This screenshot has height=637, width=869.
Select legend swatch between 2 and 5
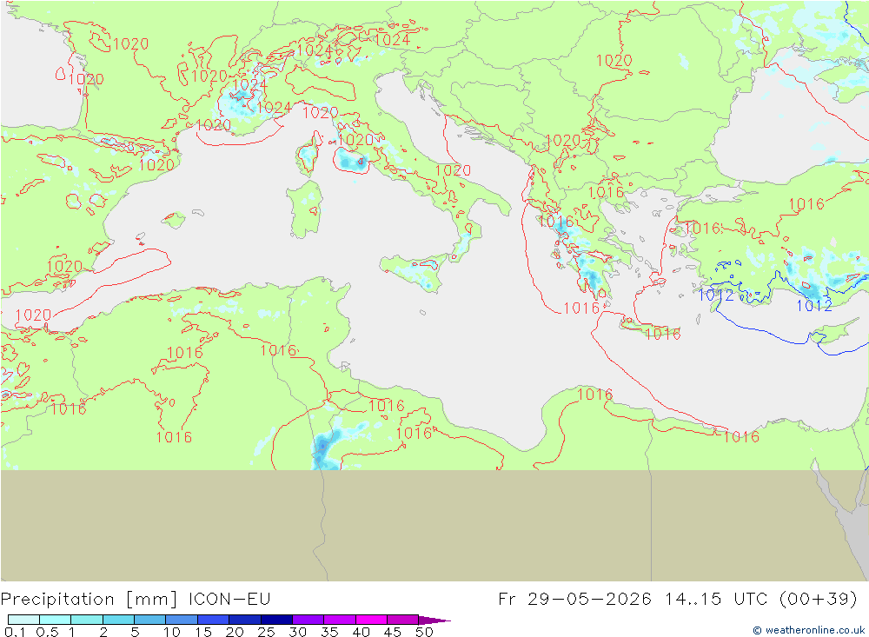118,620
